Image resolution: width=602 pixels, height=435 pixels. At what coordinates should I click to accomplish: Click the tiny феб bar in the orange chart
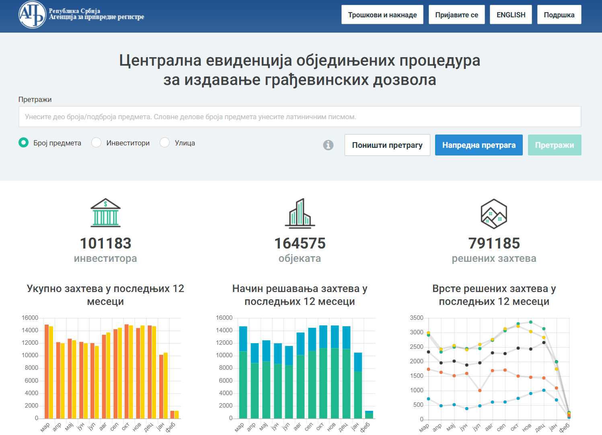tap(174, 414)
